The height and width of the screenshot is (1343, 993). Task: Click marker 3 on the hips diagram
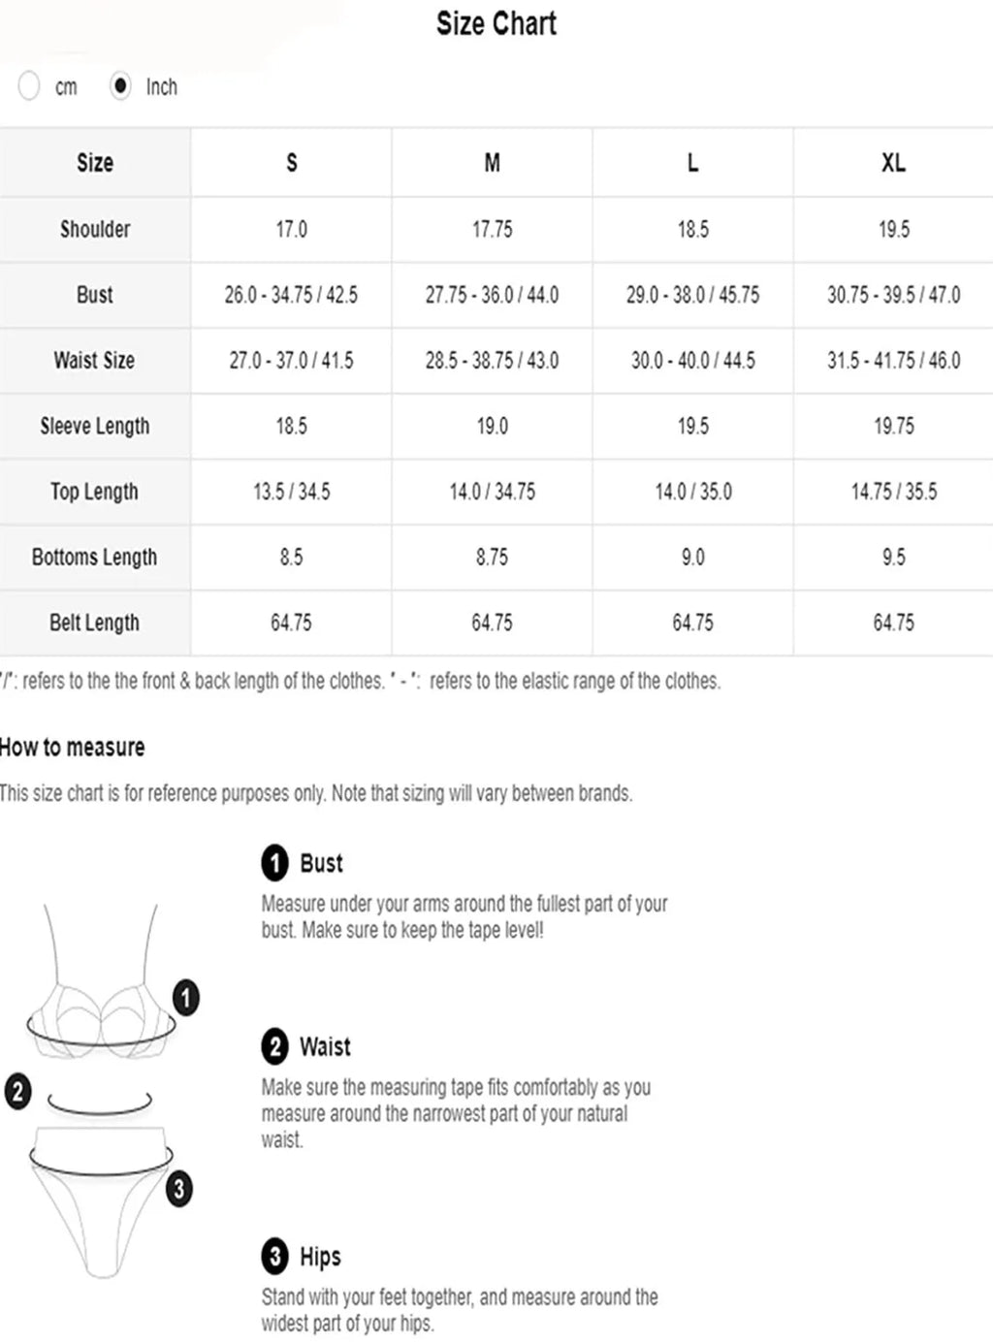click(x=179, y=1188)
